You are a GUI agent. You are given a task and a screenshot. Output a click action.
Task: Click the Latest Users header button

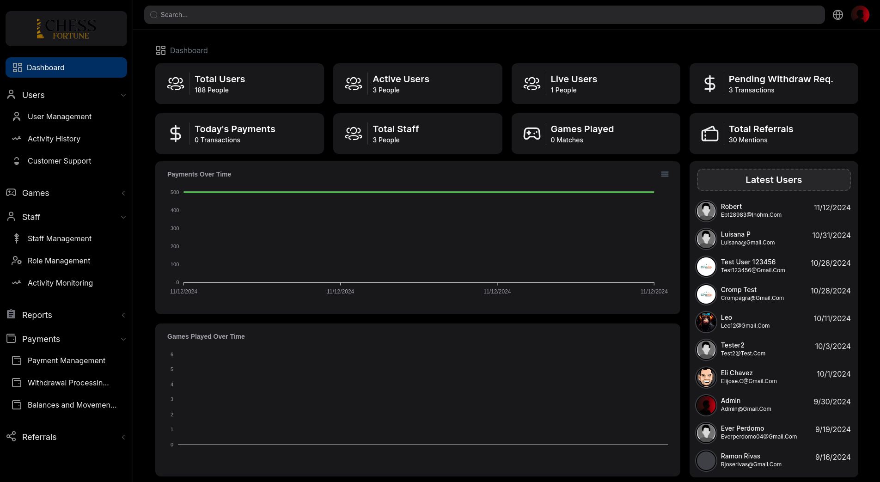click(773, 180)
